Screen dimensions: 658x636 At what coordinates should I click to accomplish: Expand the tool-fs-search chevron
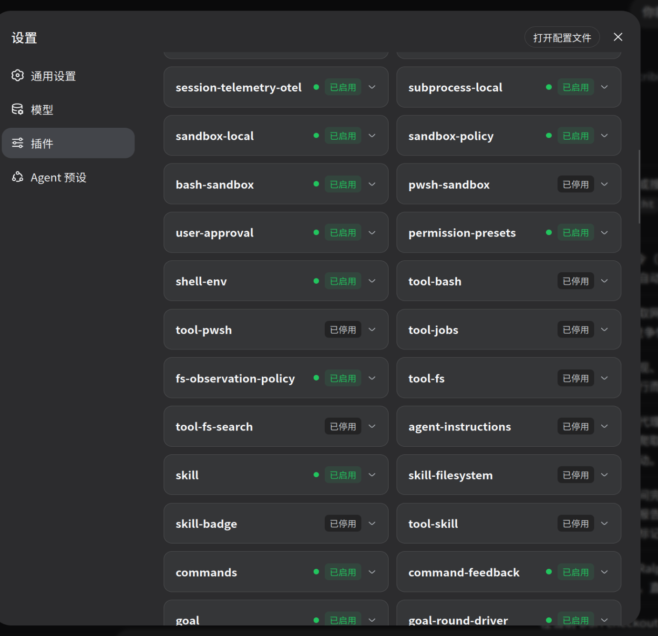coord(372,427)
